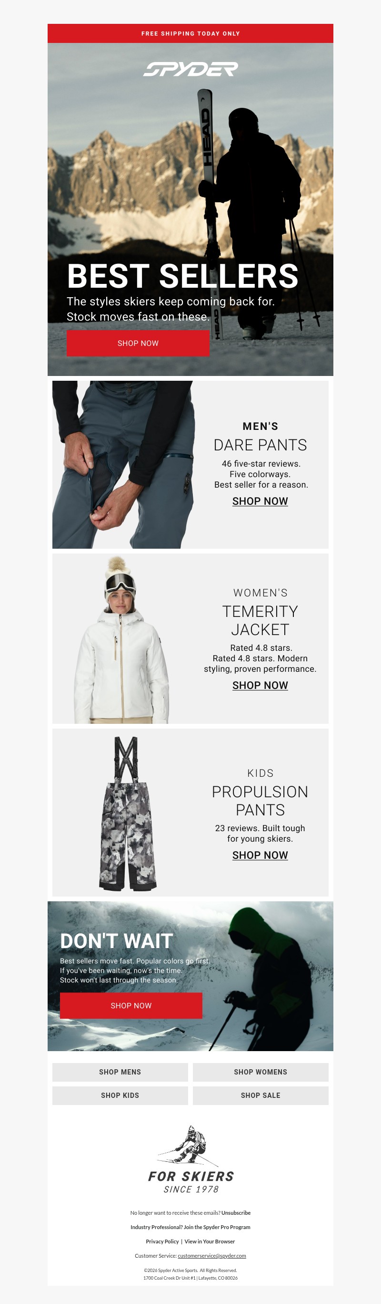This screenshot has width=381, height=1304.
Task: Click the red Shop Now button under Best Sellers
Action: (x=138, y=343)
